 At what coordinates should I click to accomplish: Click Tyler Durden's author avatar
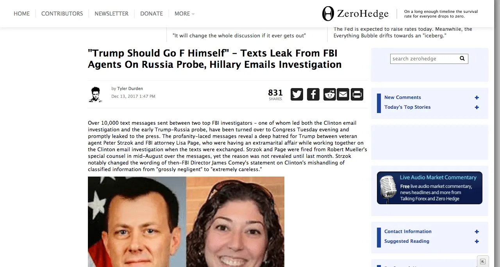[95, 95]
